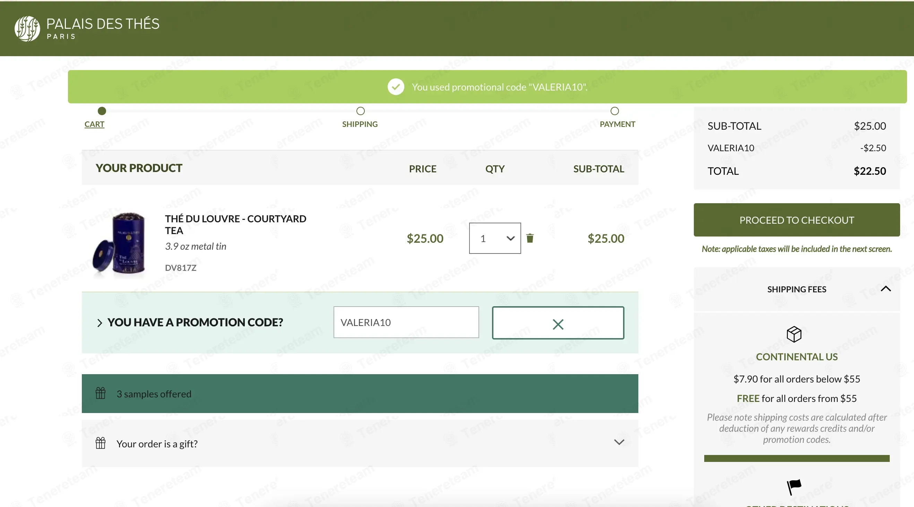Expand the 3 samples offered bar
The height and width of the screenshot is (507, 914).
[x=360, y=394]
